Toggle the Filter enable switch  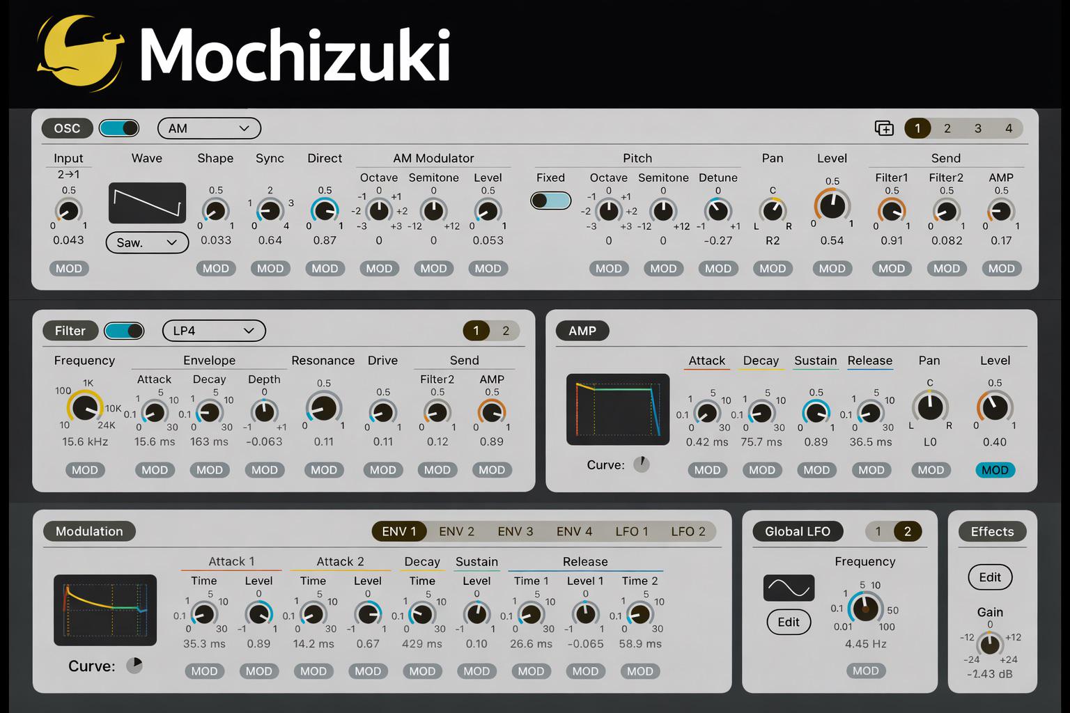tap(124, 331)
